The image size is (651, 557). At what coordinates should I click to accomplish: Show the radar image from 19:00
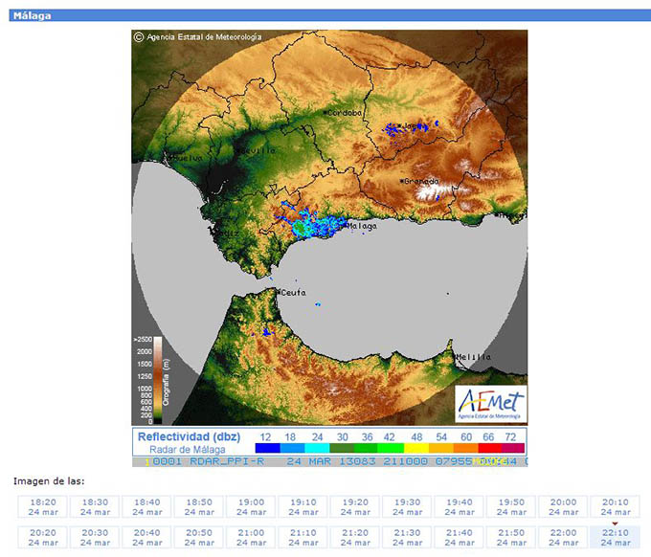(x=249, y=506)
